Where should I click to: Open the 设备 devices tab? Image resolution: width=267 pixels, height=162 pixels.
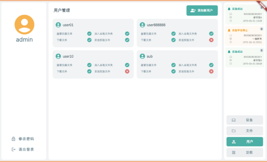point(245,120)
